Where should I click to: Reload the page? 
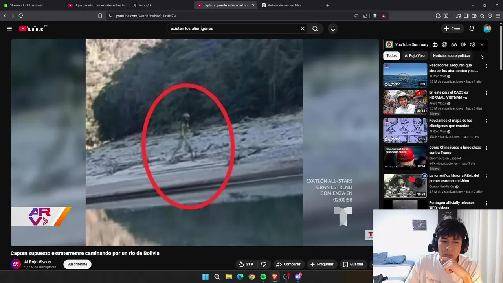pos(21,16)
